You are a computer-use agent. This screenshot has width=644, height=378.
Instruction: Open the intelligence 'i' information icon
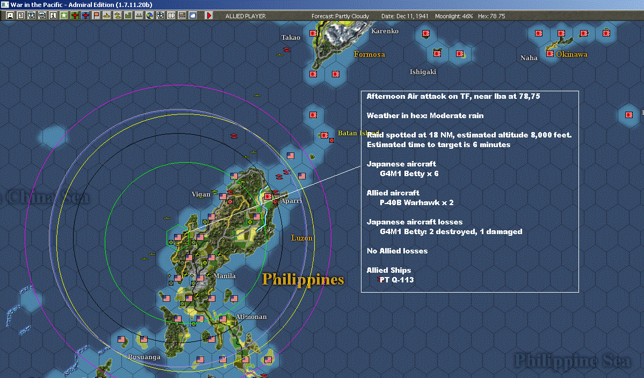tap(53, 16)
